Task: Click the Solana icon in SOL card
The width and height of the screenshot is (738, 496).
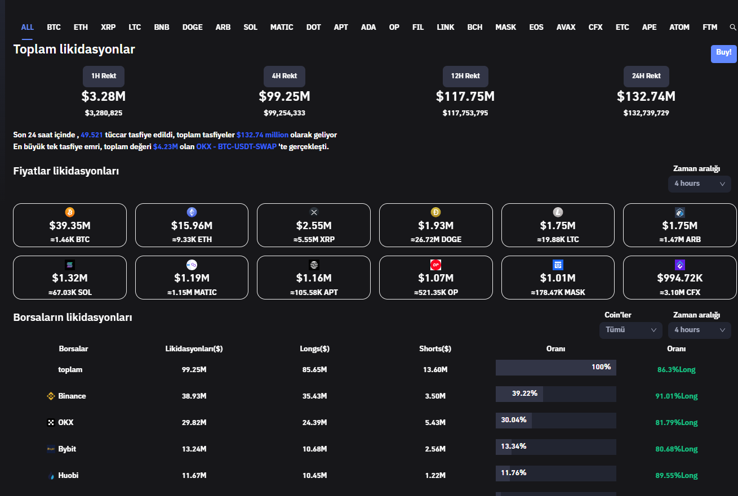Action: tap(70, 265)
